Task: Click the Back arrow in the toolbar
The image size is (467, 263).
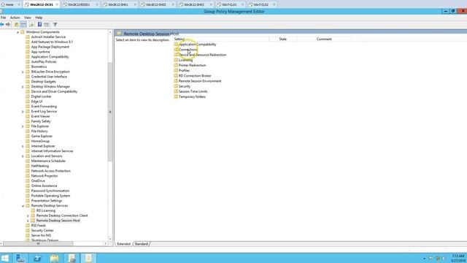Action: pos(2,24)
